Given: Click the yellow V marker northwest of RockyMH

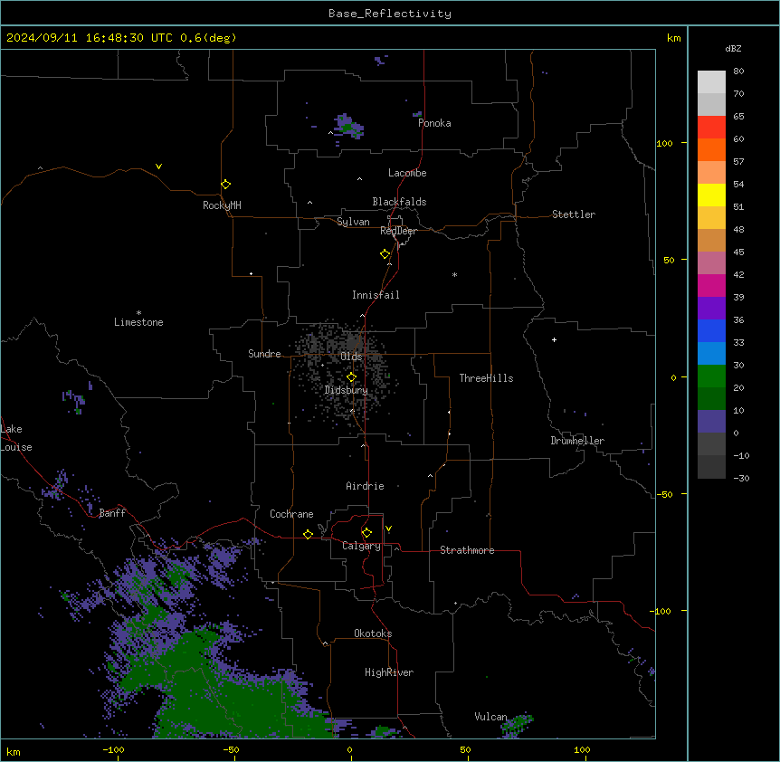Looking at the screenshot, I should (158, 167).
